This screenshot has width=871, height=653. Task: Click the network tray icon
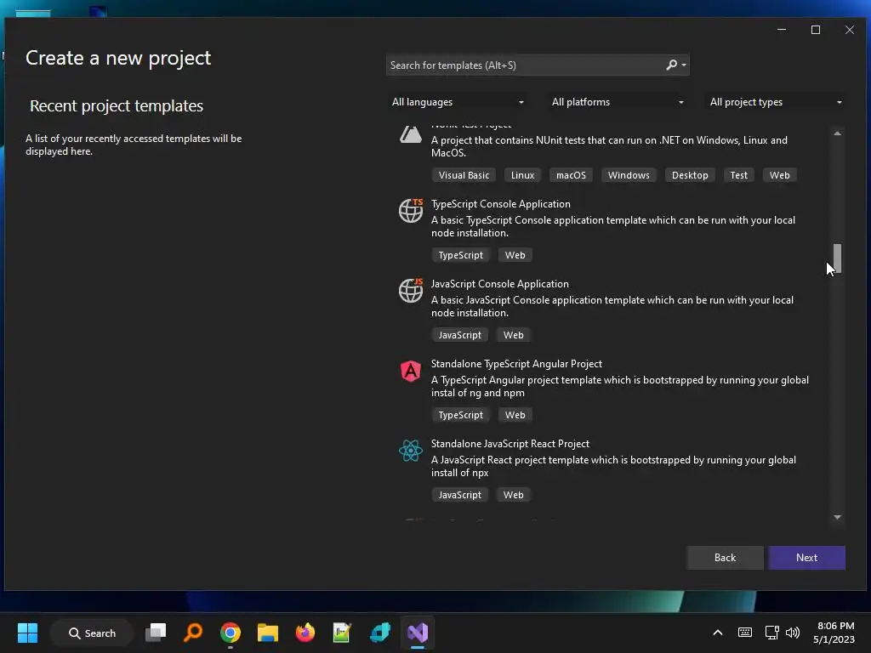point(771,633)
